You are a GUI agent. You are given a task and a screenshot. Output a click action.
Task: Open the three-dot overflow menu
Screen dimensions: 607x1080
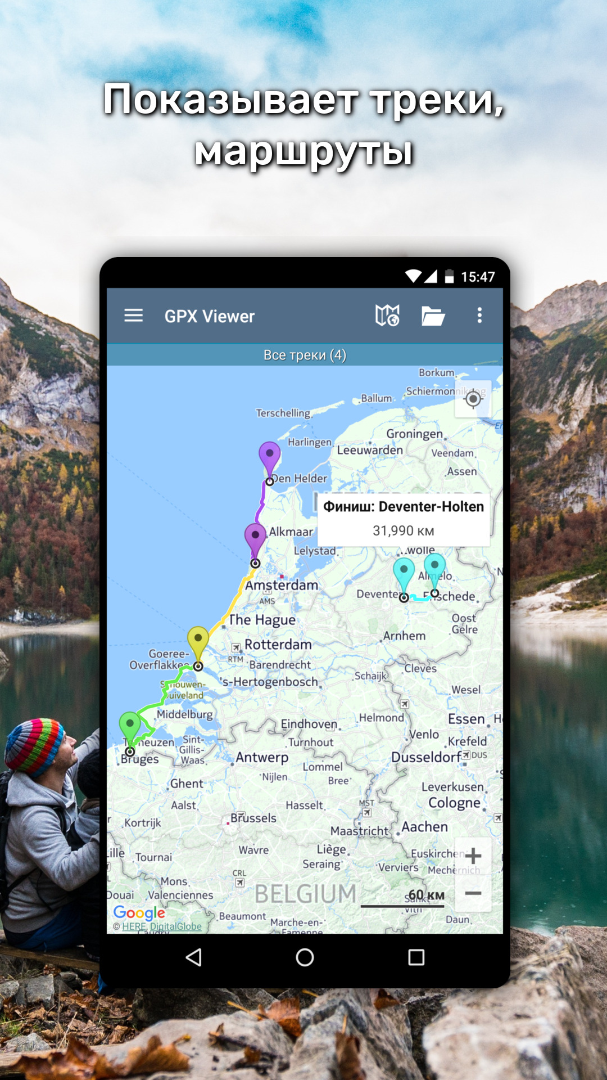479,315
